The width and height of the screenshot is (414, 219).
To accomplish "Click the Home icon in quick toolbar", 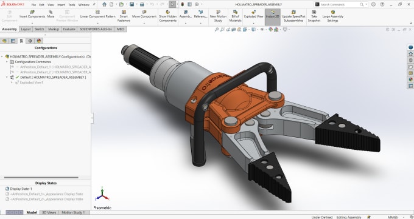I will [104, 4].
